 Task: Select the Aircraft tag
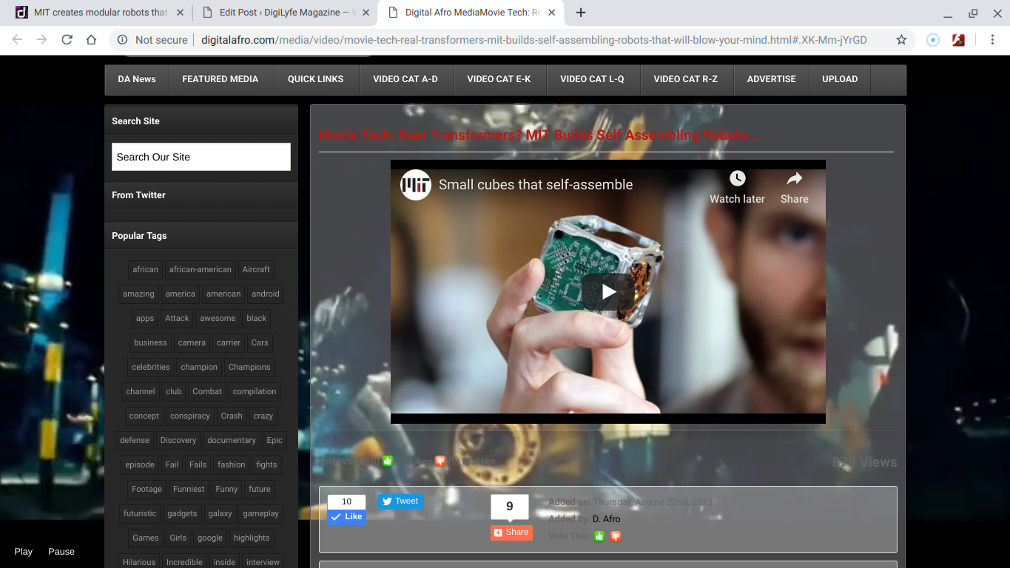[256, 269]
